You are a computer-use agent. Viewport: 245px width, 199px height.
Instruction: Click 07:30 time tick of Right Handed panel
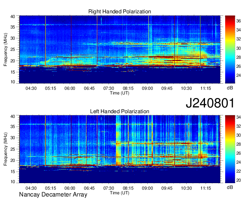pos(108,88)
